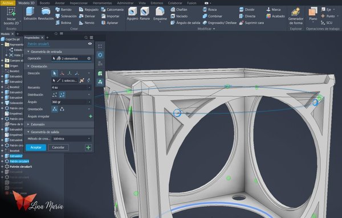The width and height of the screenshot is (342, 218).
Task: Open the Ángulo 360 gr dropdown arrow
Action: coord(89,102)
